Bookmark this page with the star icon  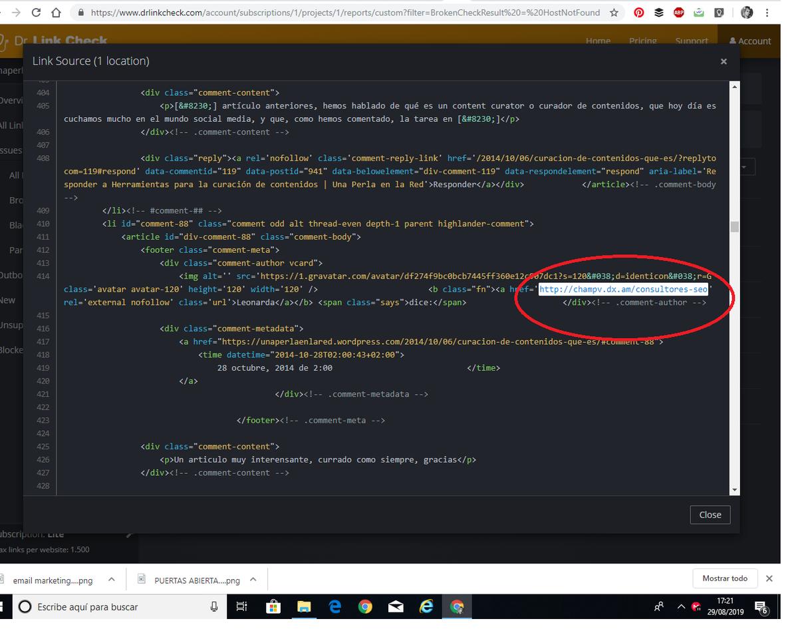tap(614, 13)
